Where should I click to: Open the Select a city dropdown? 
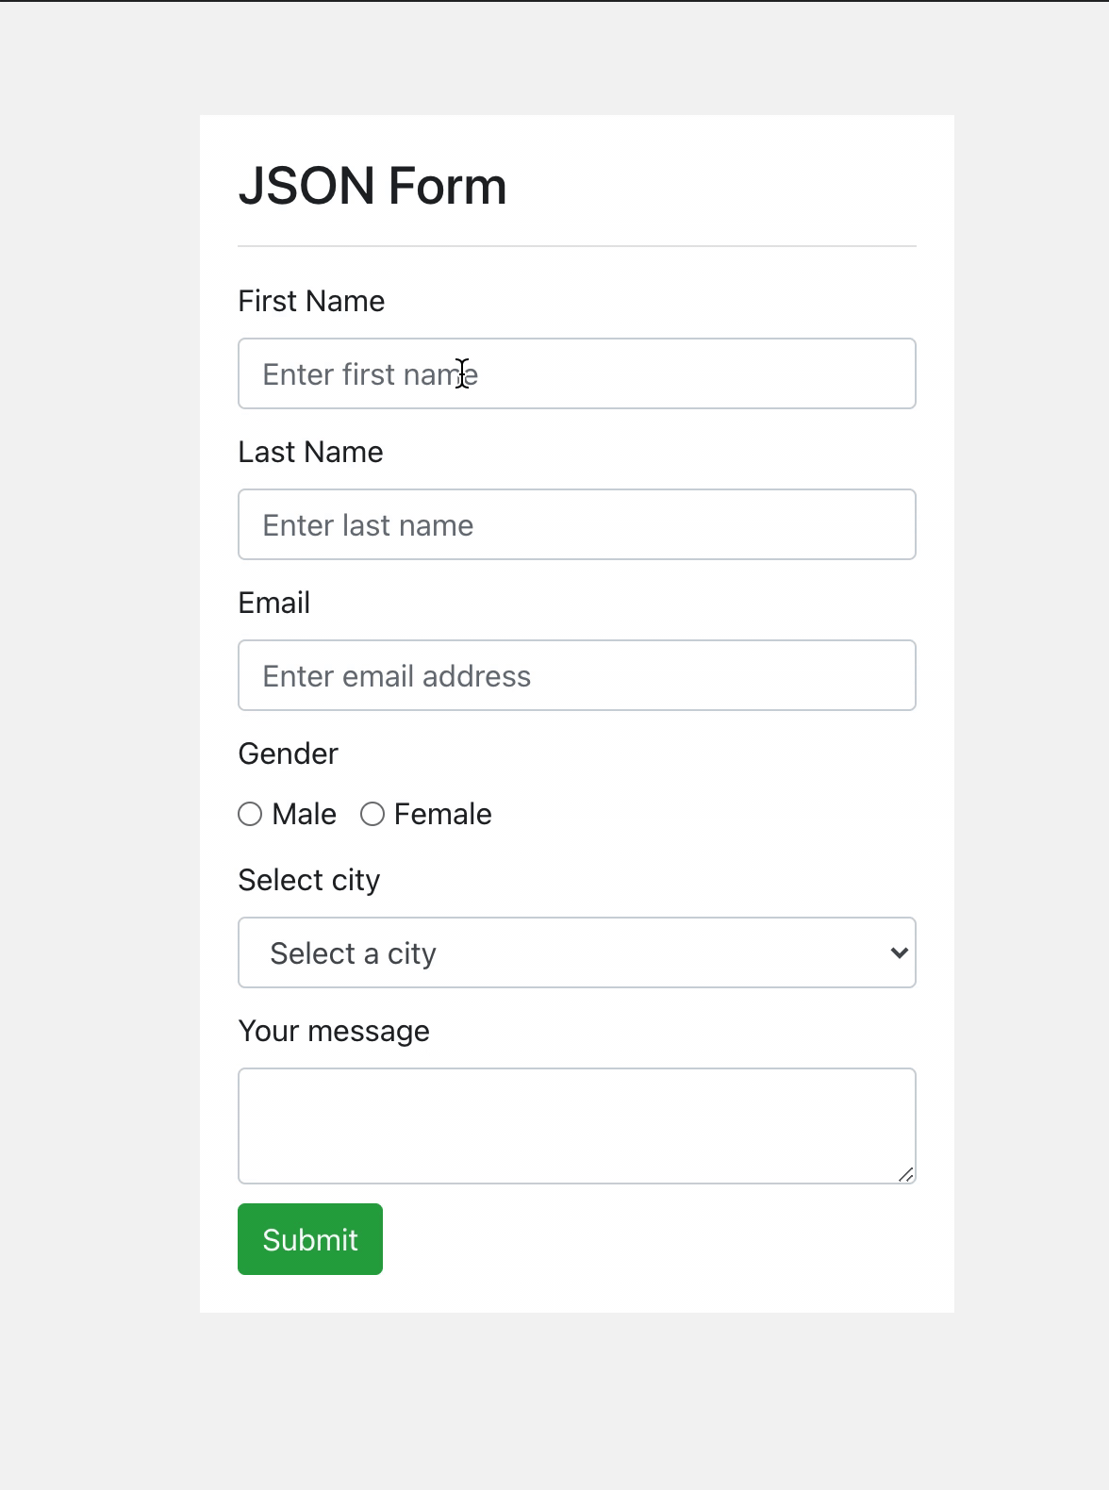pos(576,952)
